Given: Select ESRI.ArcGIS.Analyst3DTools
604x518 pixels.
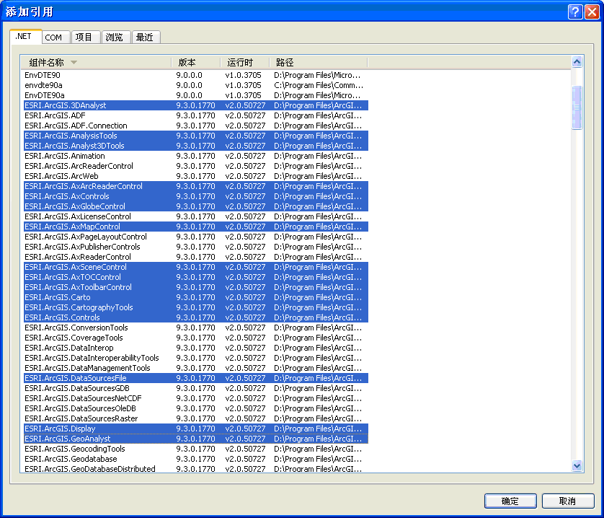Looking at the screenshot, I should 195,146.
